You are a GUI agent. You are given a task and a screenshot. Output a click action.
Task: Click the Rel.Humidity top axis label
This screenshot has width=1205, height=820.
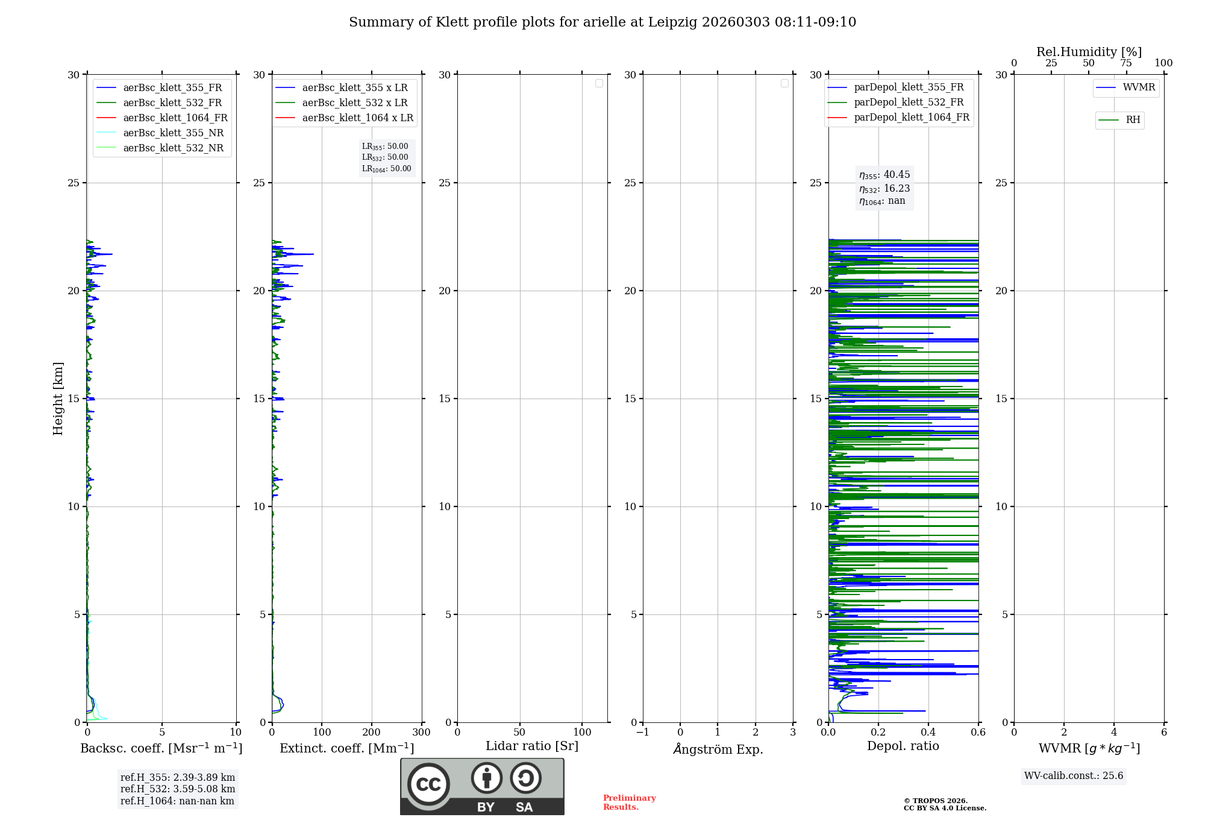pos(1089,52)
